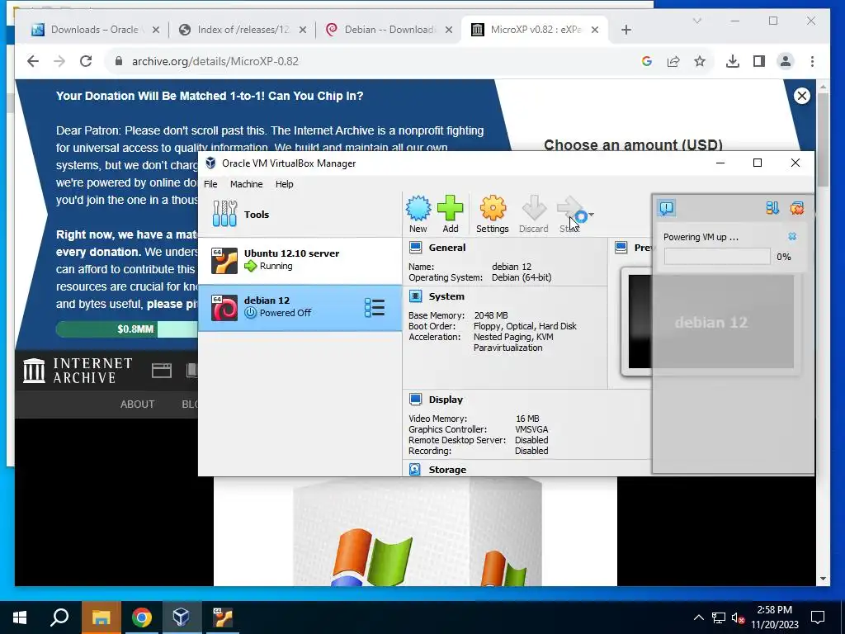Viewport: 845px width, 634px height.
Task: Click the Ubuntu VM window taskbar icon
Action: [221, 617]
